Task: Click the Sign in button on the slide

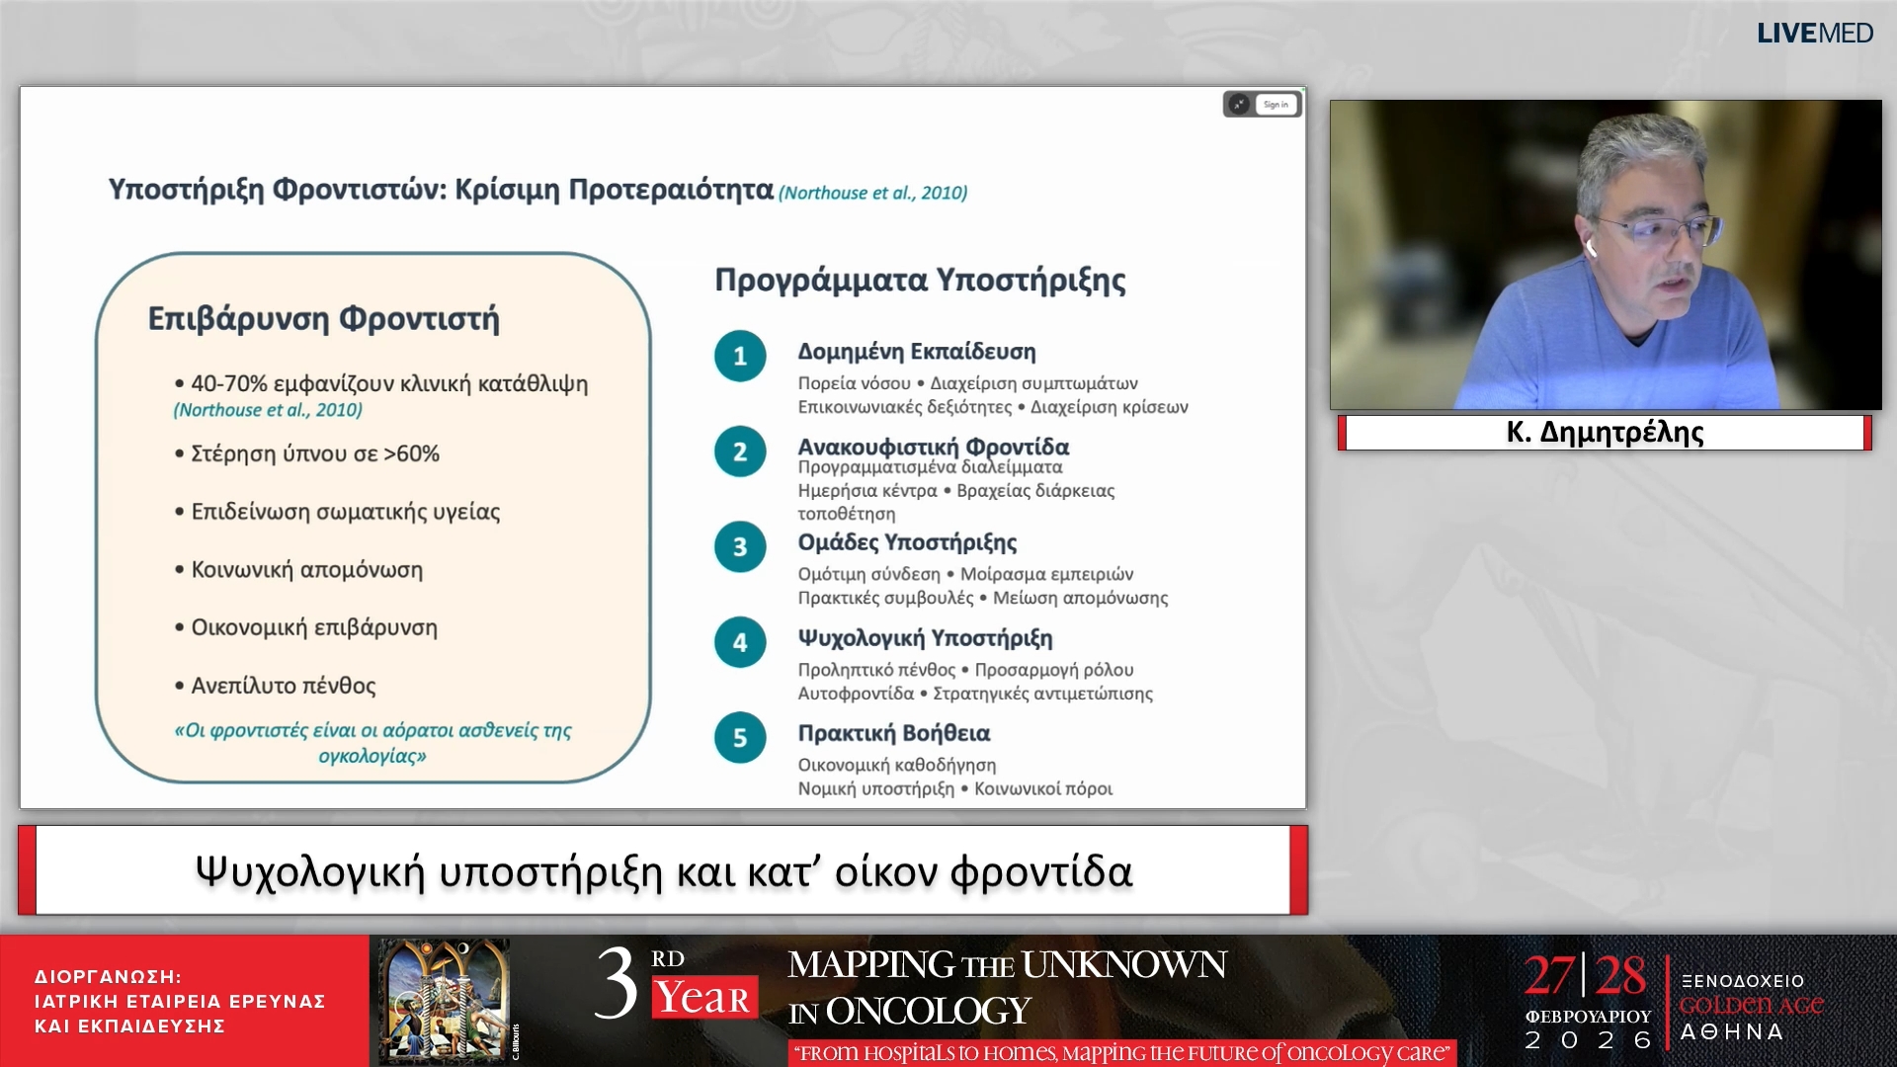Action: coord(1276,105)
